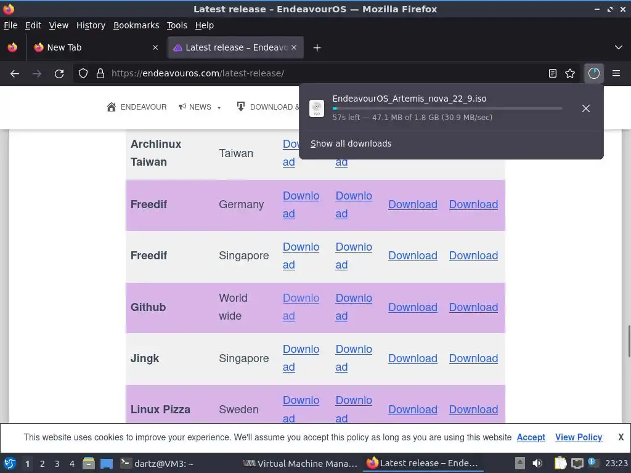This screenshot has height=473, width=631.
Task: Click the EndeavourOS_Artemis_nova_22_9.iso filename
Action: (x=409, y=99)
